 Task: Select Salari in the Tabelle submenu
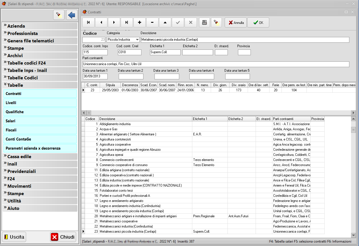click(40, 121)
